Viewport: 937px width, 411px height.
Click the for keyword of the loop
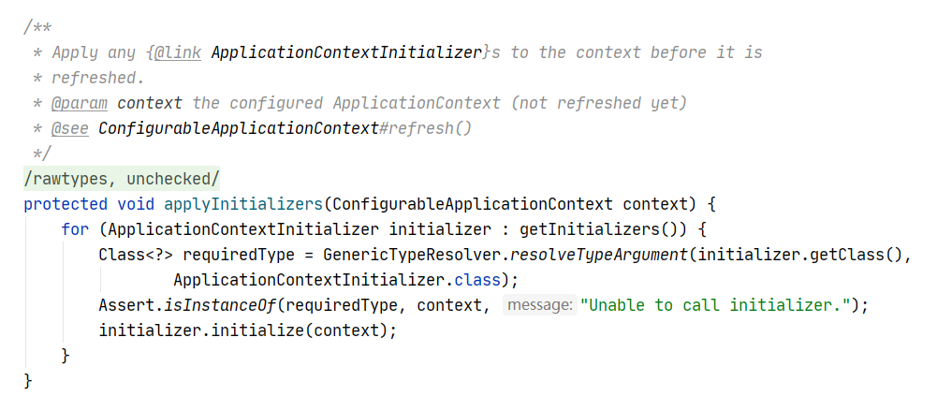(x=74, y=228)
